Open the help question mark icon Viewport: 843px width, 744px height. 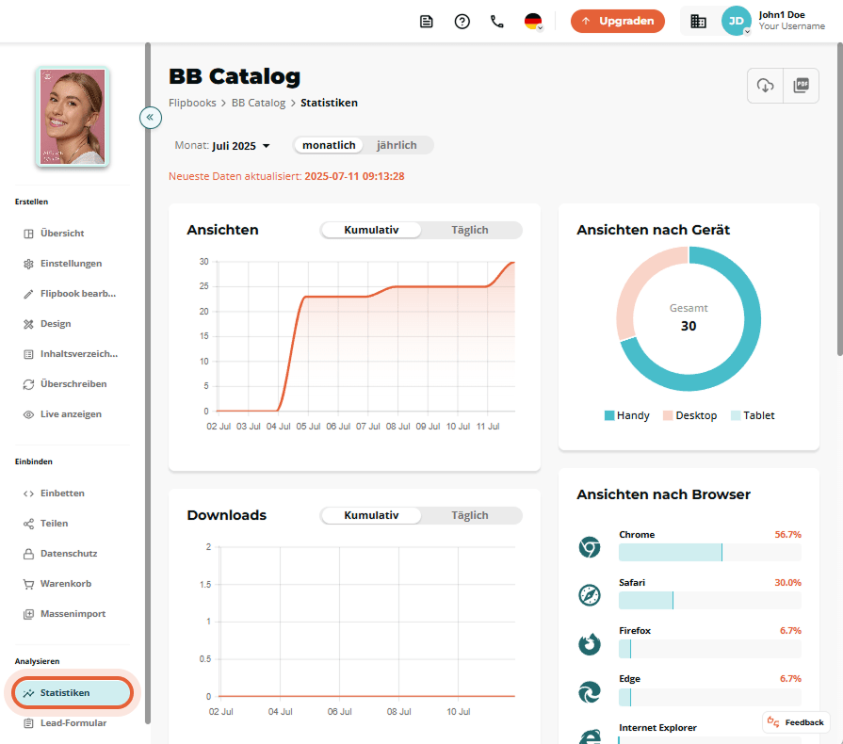click(462, 22)
